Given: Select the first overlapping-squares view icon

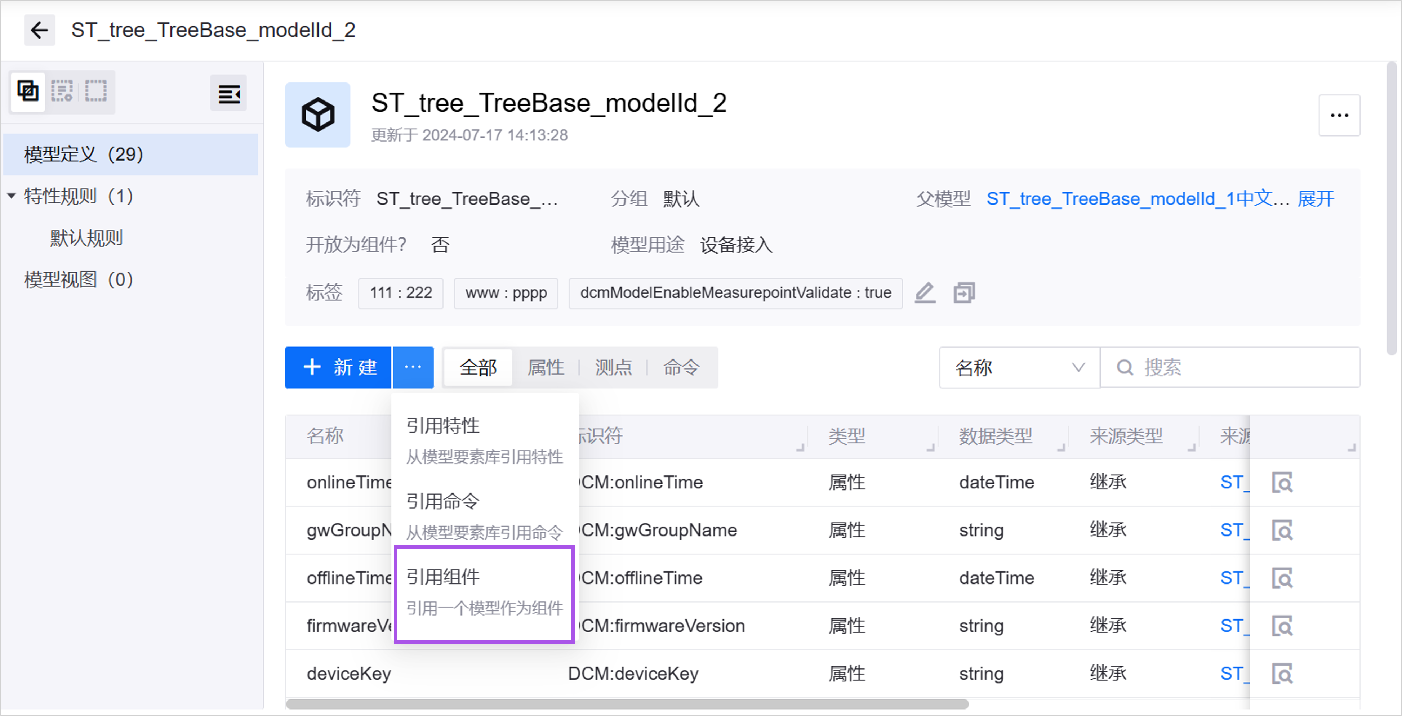Looking at the screenshot, I should [x=28, y=91].
